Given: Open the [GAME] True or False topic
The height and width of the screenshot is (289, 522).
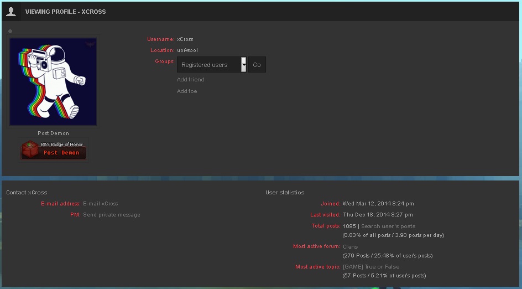Looking at the screenshot, I should click(371, 267).
